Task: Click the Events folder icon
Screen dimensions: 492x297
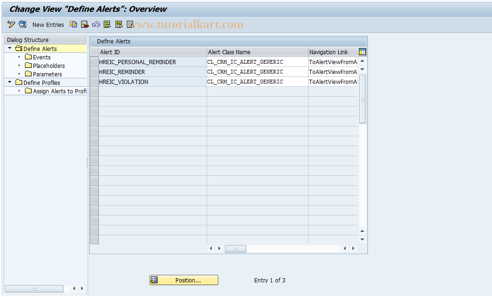Action: 28,57
